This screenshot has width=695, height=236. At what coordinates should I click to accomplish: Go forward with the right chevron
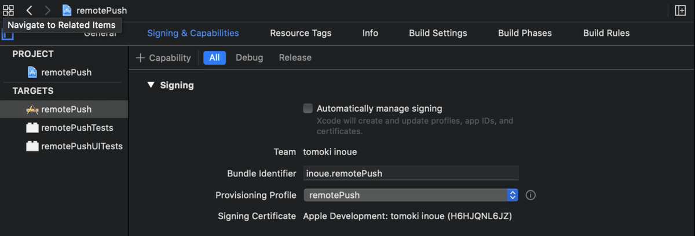tap(47, 10)
